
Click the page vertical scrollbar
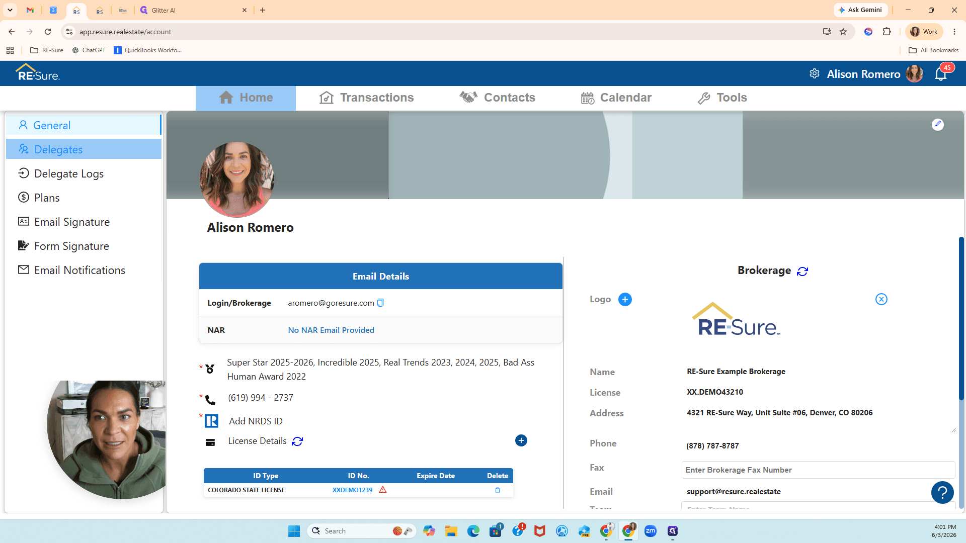point(961,319)
